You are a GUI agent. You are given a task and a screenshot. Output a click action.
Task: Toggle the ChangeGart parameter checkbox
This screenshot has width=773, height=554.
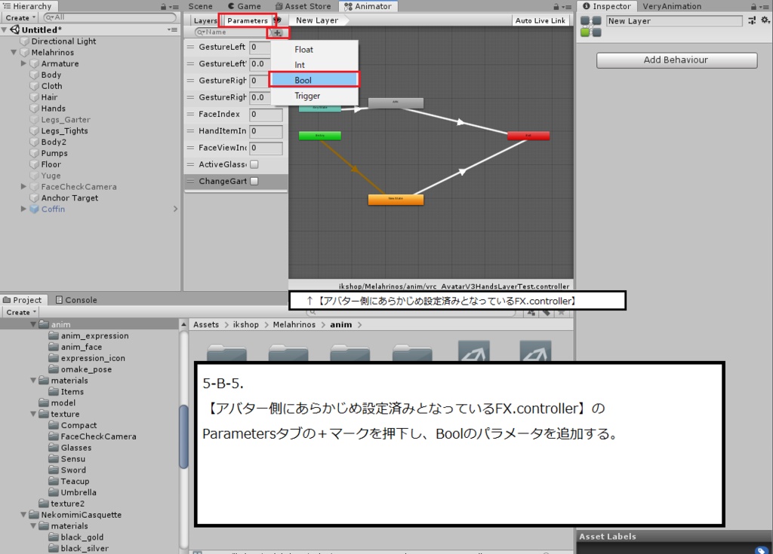point(255,181)
